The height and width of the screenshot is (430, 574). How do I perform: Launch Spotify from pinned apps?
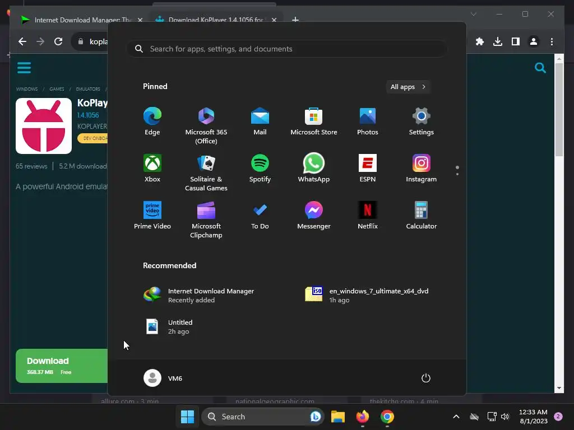click(260, 169)
